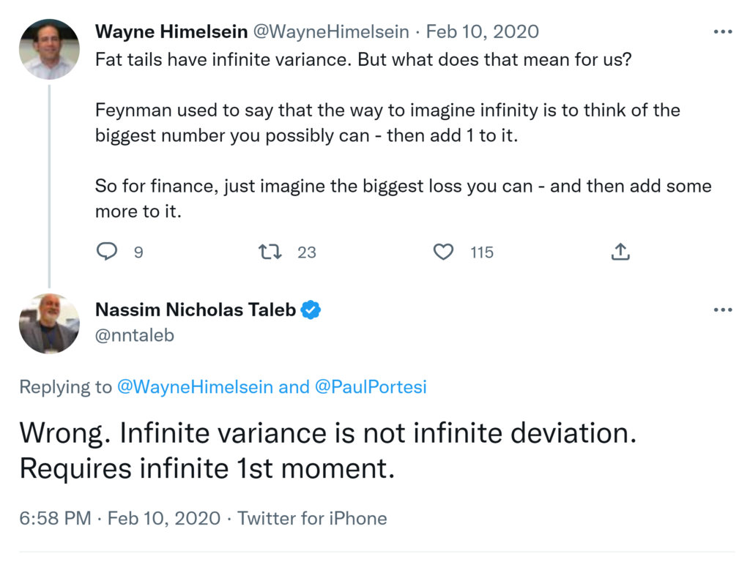Click the 23 retweets count

click(307, 252)
